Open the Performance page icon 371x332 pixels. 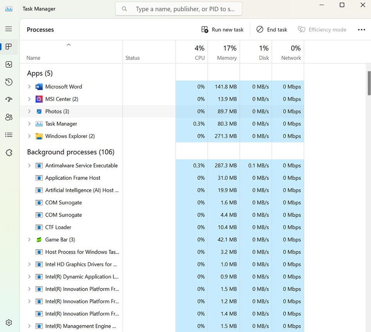[9, 64]
